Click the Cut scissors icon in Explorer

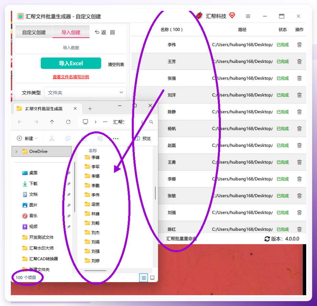coord(52,138)
